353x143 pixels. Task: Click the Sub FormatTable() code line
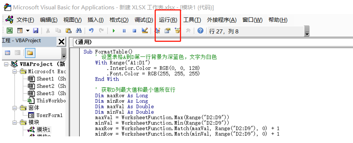[x=108, y=52]
